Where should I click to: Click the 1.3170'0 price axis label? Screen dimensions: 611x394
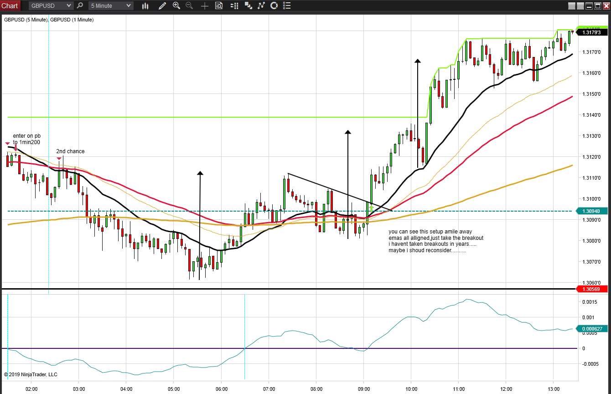pyautogui.click(x=593, y=52)
